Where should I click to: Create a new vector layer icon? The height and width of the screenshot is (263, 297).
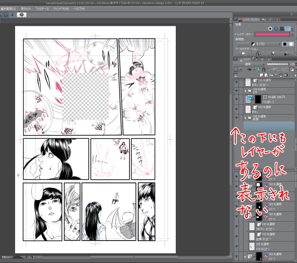[266, 75]
